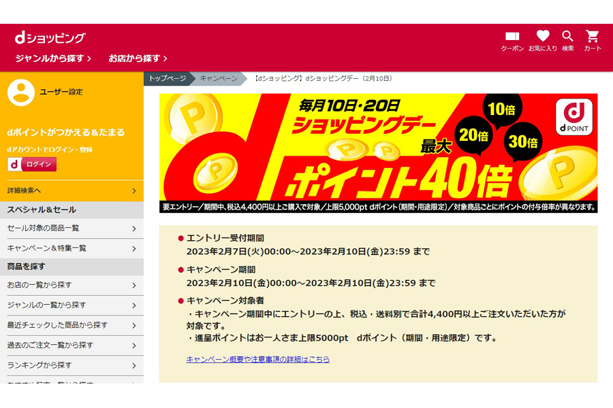Open お店の一覧から探す

tap(72, 286)
